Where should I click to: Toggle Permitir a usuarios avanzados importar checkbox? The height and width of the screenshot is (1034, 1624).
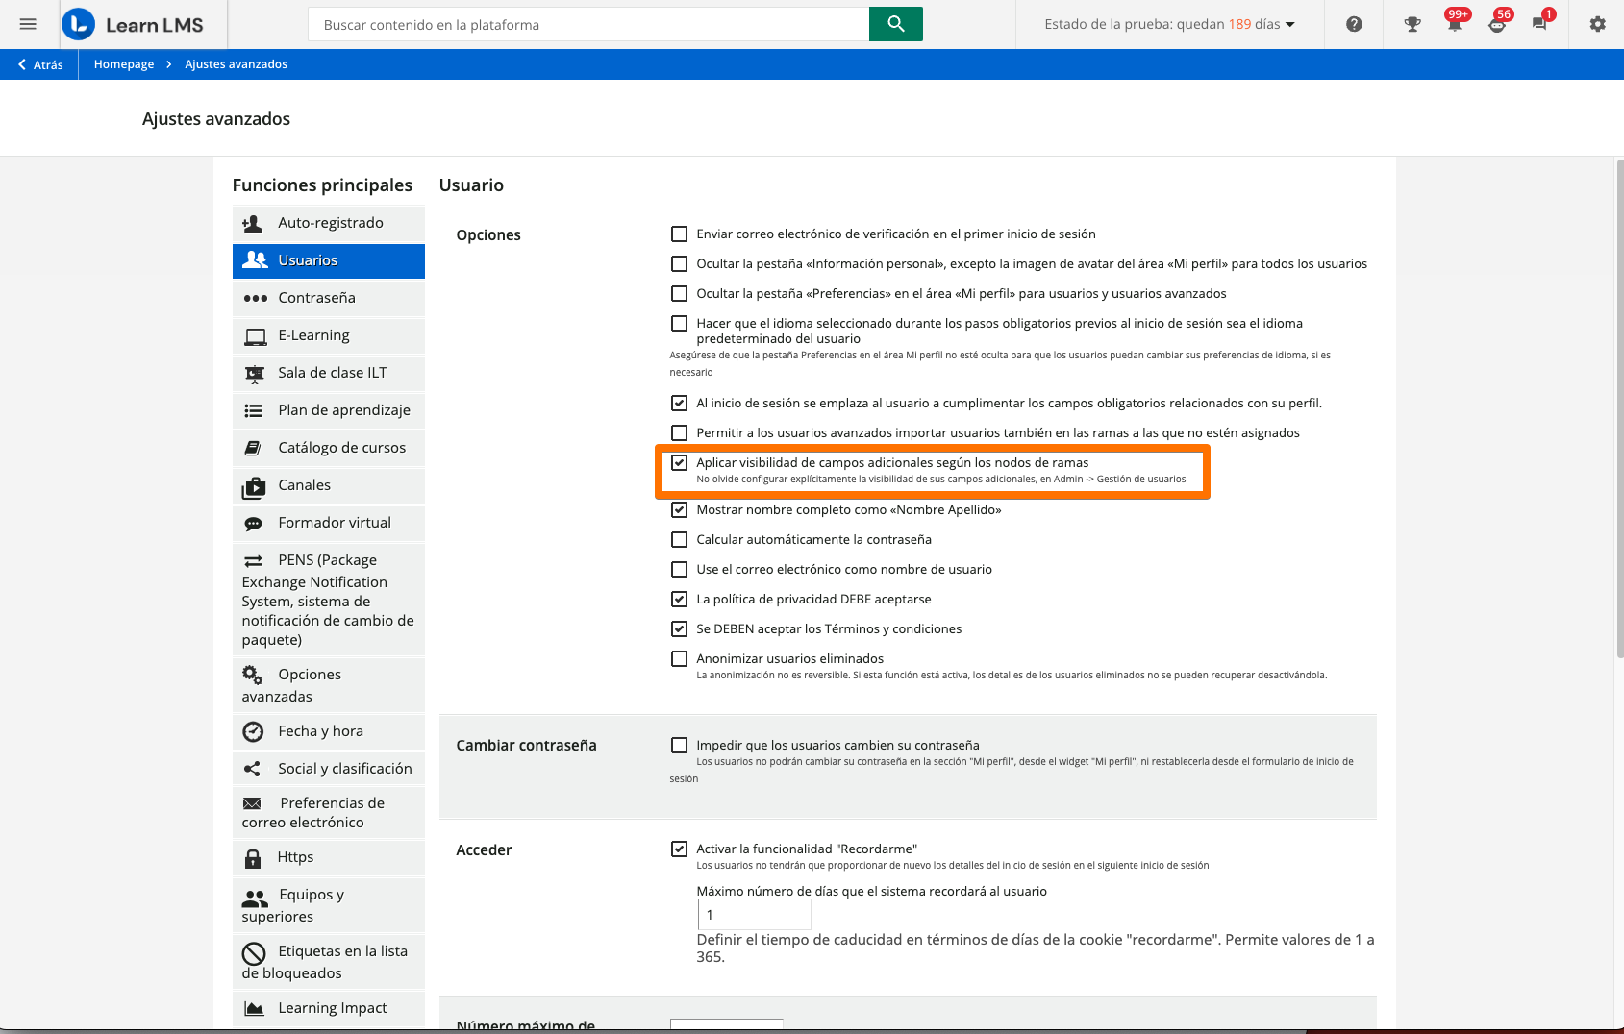(x=679, y=432)
